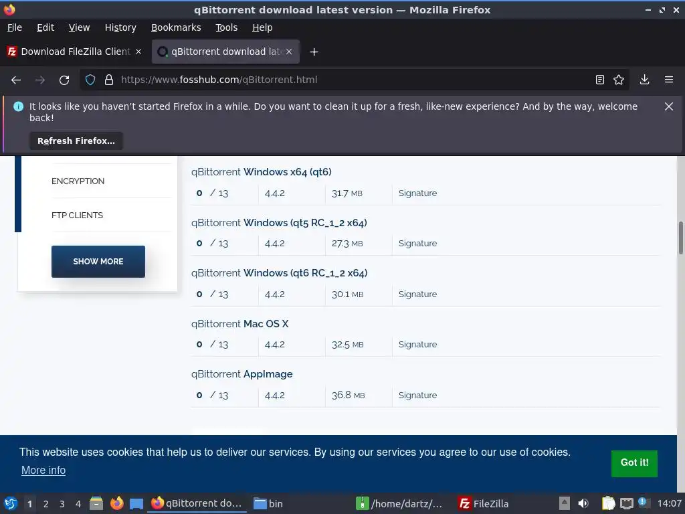Click the show desktop taskbar icon

coord(136,503)
